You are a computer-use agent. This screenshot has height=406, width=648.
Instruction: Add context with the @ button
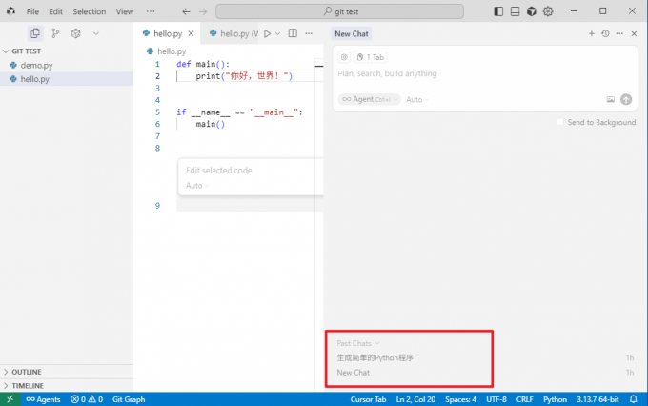344,57
